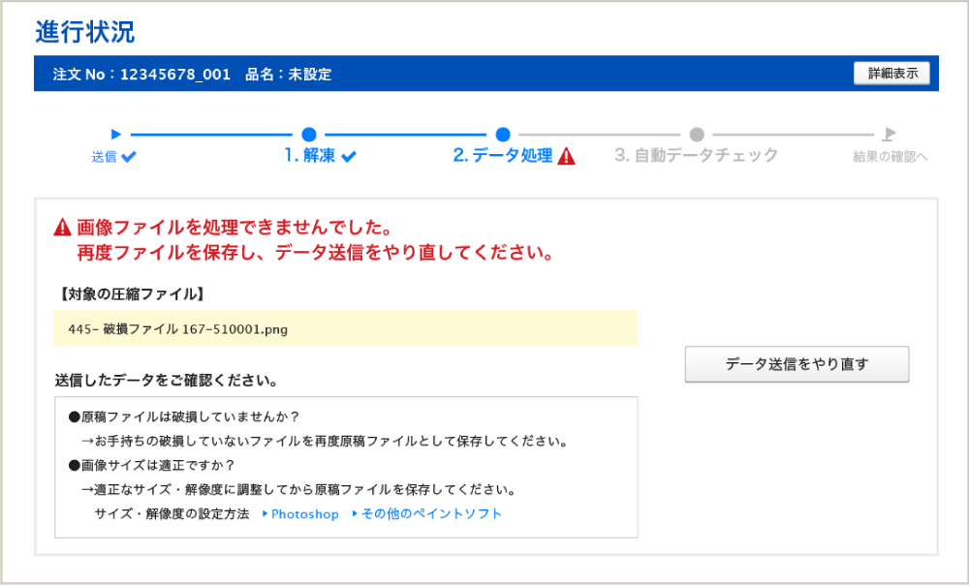Select the gray circle marker above 3. 自動データチェック
Screen dimensions: 969x585
(x=697, y=135)
